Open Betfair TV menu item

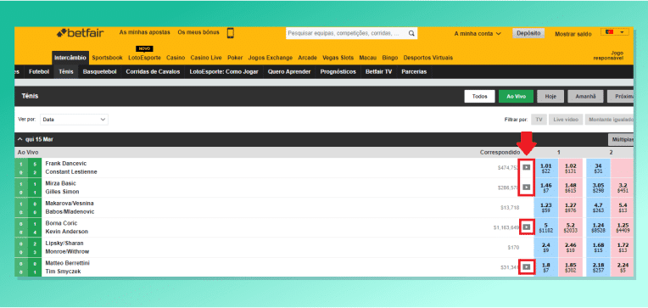378,71
